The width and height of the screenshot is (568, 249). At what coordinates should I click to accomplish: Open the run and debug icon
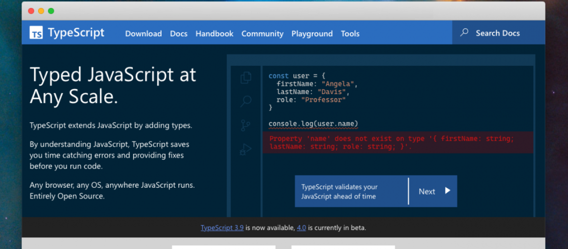[x=246, y=149]
